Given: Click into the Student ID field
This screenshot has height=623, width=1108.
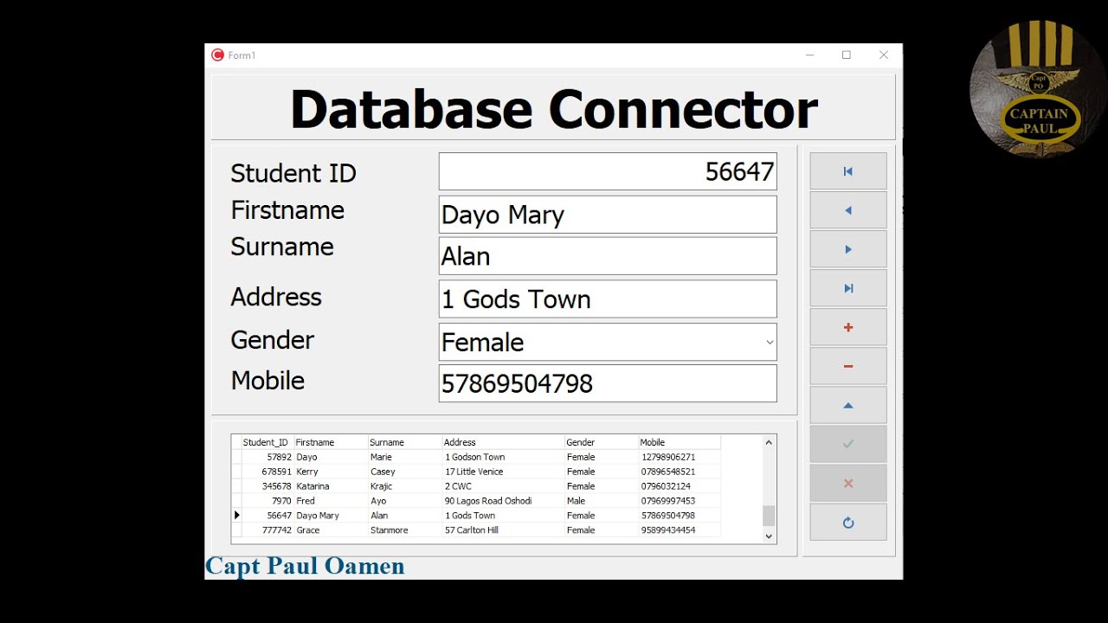Looking at the screenshot, I should (x=608, y=171).
